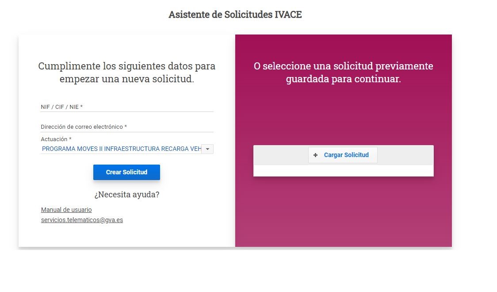The image size is (497, 292).
Task: Click the Actuación * label
Action: point(56,139)
